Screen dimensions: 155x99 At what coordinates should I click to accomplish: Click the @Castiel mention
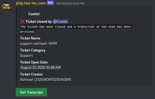[60, 21]
